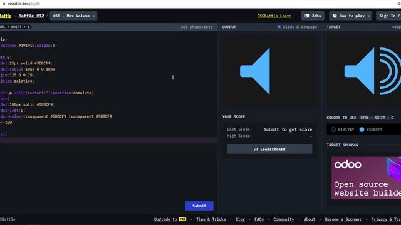Click the Submit button
Image resolution: width=401 pixels, height=225 pixels.
[199, 206]
